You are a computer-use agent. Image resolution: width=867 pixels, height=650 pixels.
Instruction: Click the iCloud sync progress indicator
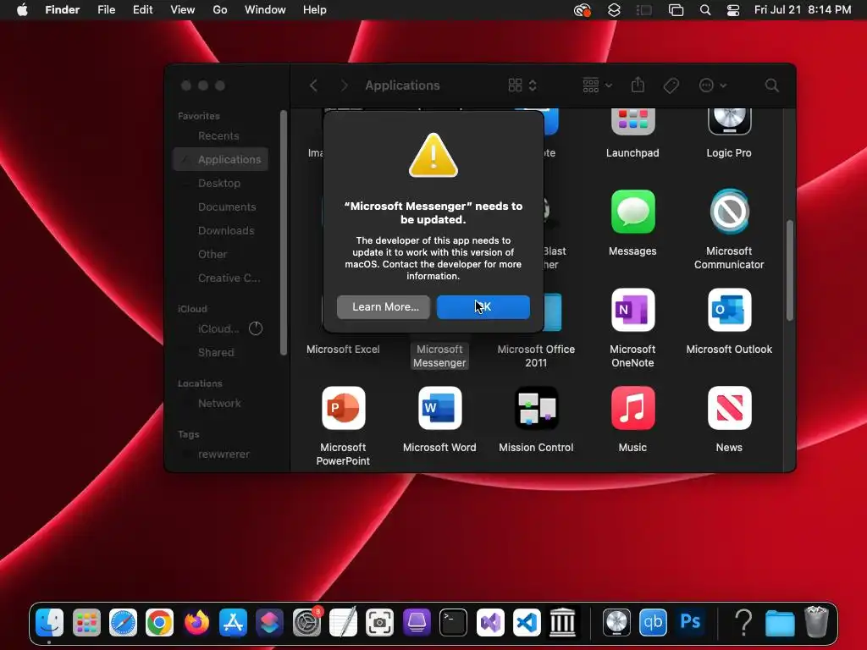pos(256,329)
